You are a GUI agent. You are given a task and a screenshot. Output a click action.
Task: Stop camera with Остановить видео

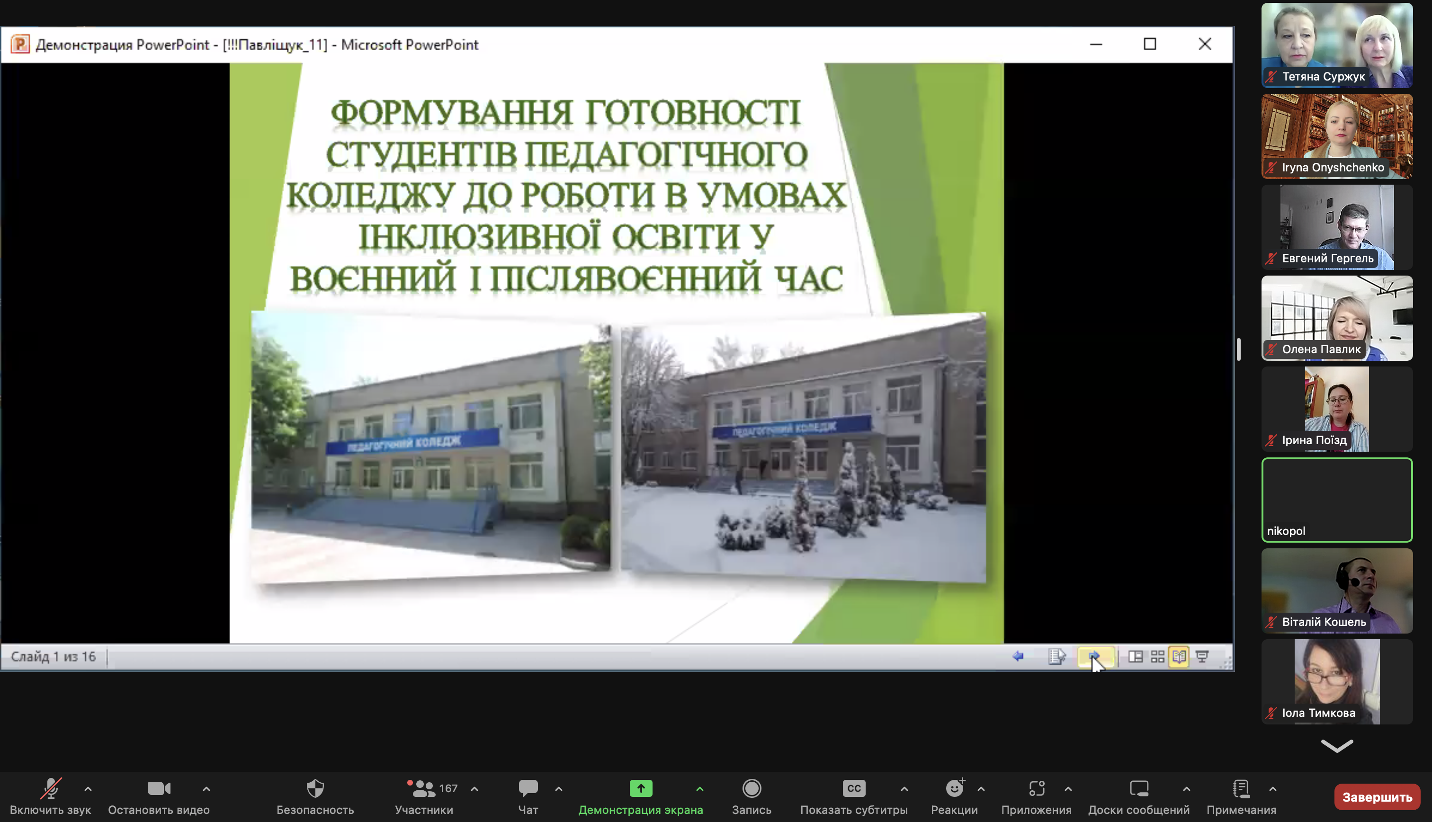159,796
